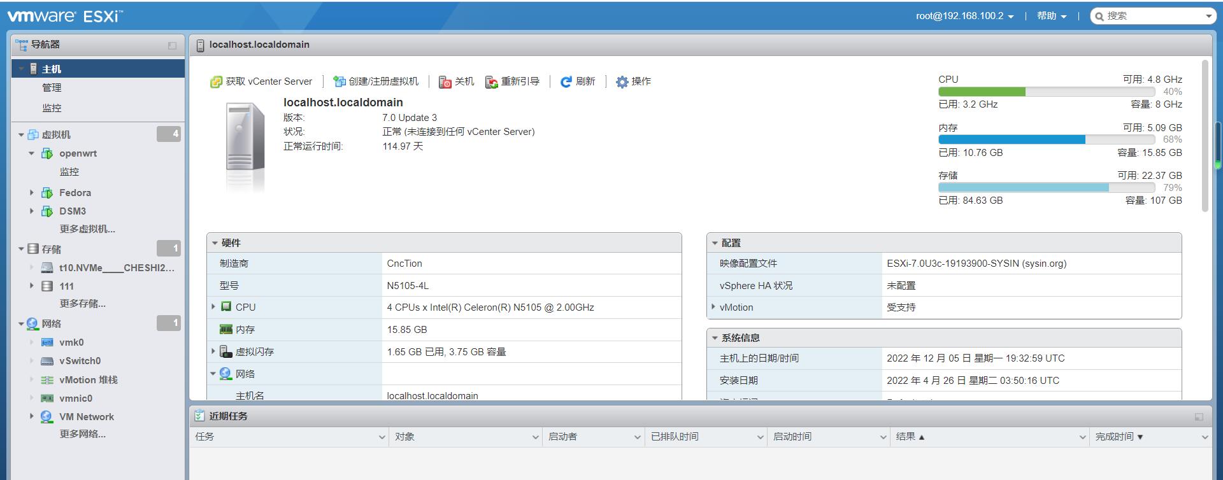Expand the CPU hardware row

coord(213,307)
